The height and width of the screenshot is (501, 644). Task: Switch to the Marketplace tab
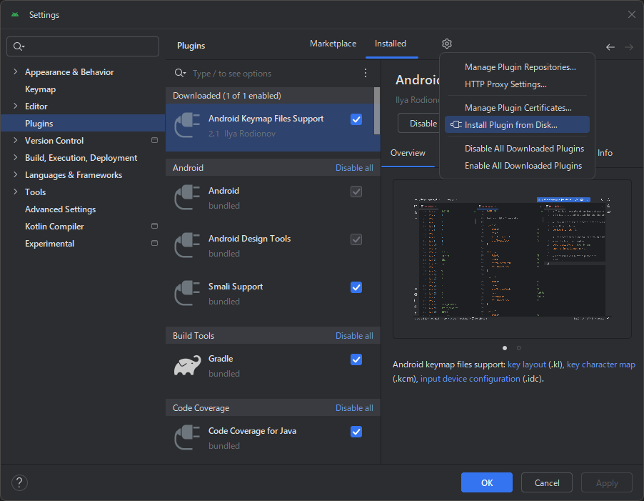(333, 44)
